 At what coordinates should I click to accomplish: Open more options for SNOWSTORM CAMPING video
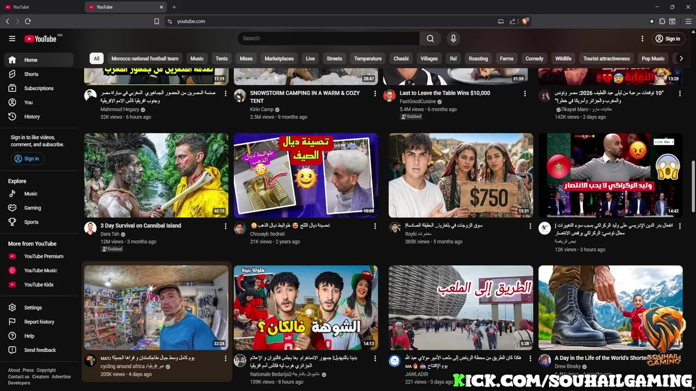coord(375,93)
